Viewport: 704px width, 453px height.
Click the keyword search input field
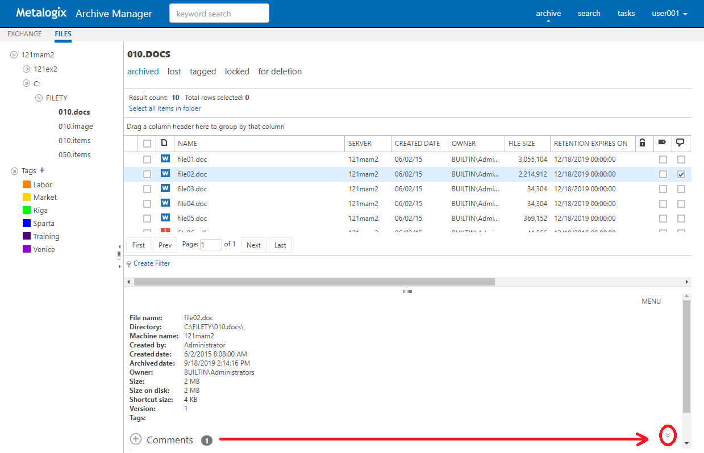pos(219,14)
